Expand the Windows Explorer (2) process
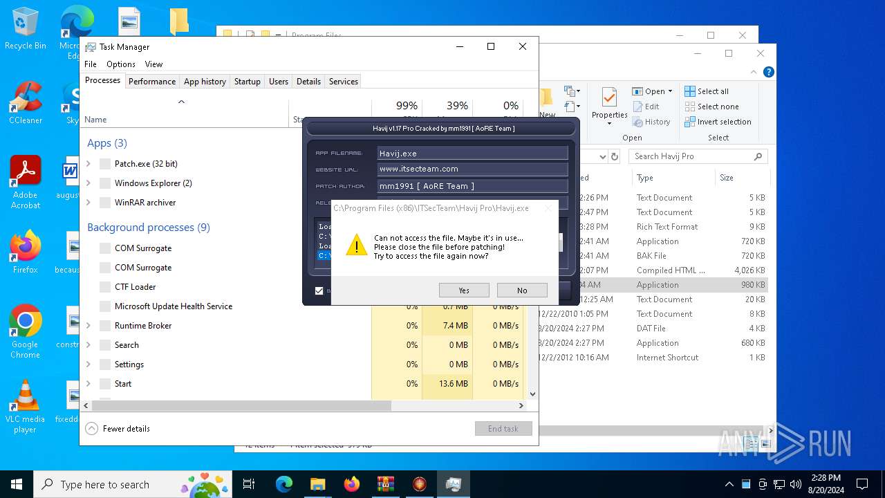 point(88,183)
